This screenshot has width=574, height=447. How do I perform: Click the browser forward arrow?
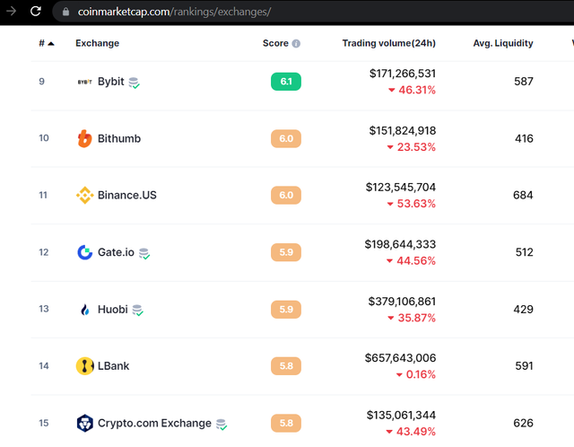click(11, 12)
